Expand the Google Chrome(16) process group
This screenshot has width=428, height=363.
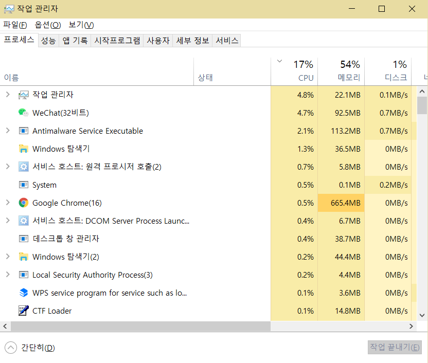click(8, 203)
